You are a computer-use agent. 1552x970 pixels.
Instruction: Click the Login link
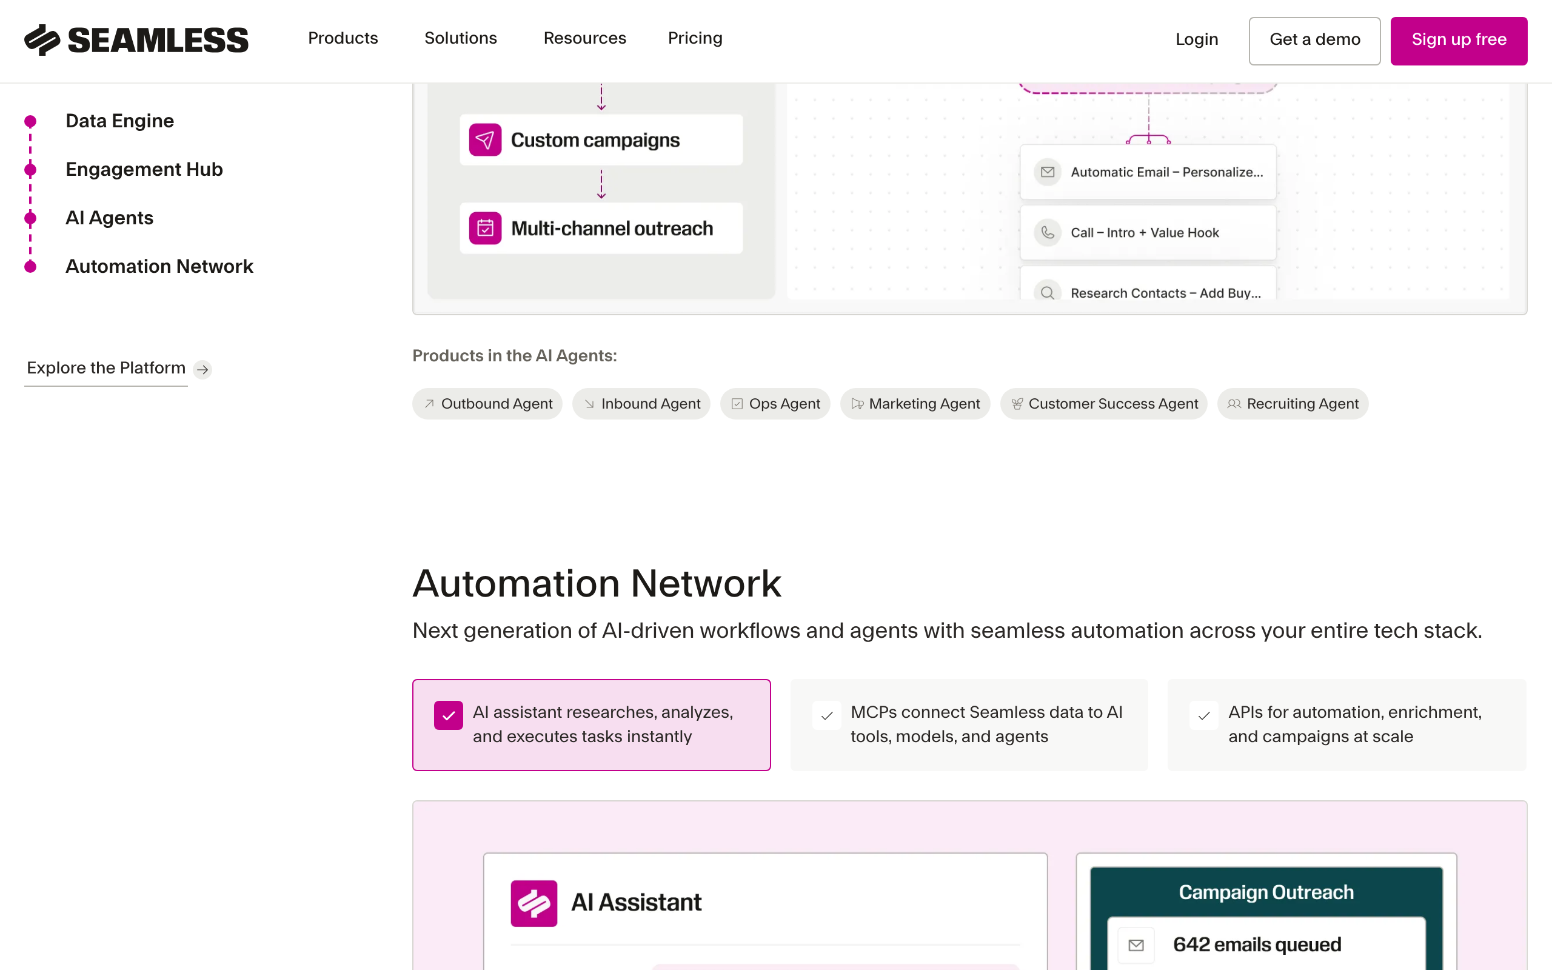tap(1197, 40)
